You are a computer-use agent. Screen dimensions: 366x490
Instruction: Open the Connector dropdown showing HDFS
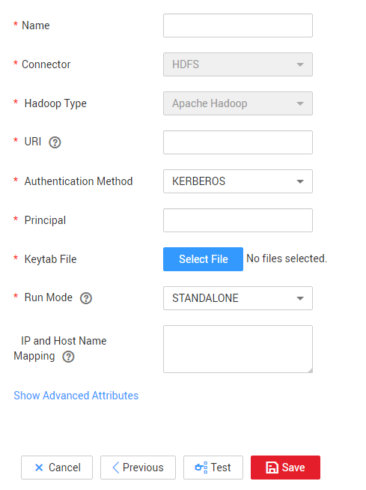(238, 64)
